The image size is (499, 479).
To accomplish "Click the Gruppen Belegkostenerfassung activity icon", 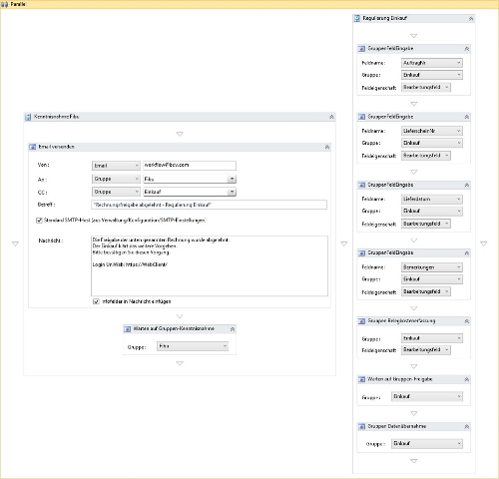I will pyautogui.click(x=361, y=321).
